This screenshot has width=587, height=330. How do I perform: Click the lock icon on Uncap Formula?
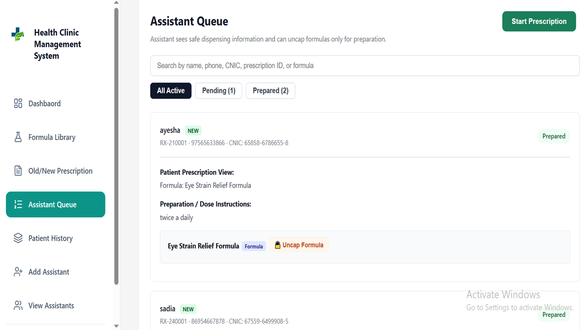278,245
